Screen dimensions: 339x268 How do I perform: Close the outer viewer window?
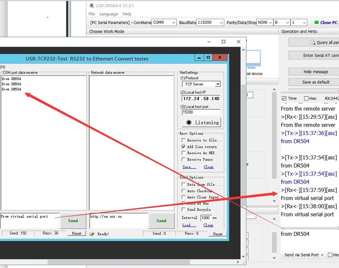tap(238, 42)
